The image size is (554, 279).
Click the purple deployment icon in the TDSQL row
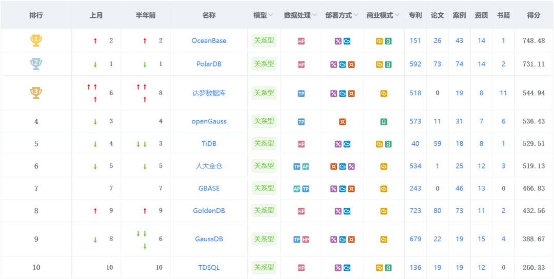pyautogui.click(x=338, y=268)
